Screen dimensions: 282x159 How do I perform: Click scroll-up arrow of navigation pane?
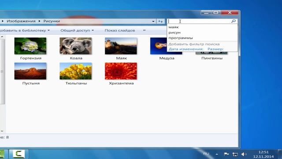point(2,37)
